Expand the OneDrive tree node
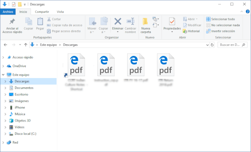The width and height of the screenshot is (251, 152). point(3,66)
